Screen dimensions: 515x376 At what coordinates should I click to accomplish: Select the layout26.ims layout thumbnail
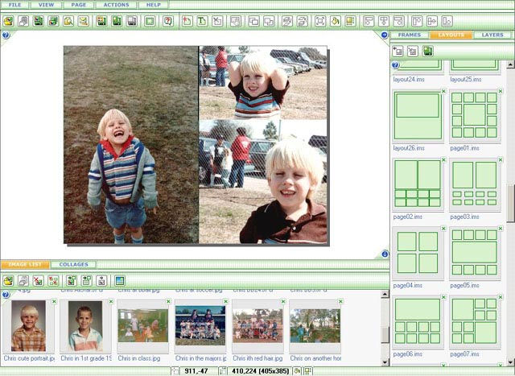[x=418, y=116]
